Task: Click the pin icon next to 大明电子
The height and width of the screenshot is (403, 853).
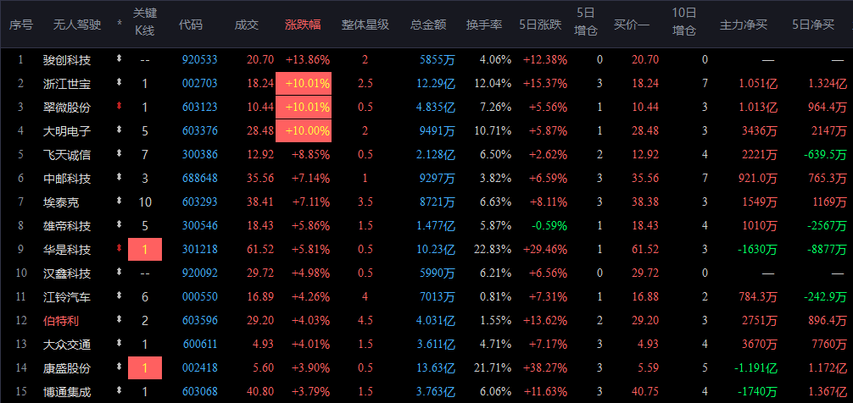Action: click(x=120, y=130)
